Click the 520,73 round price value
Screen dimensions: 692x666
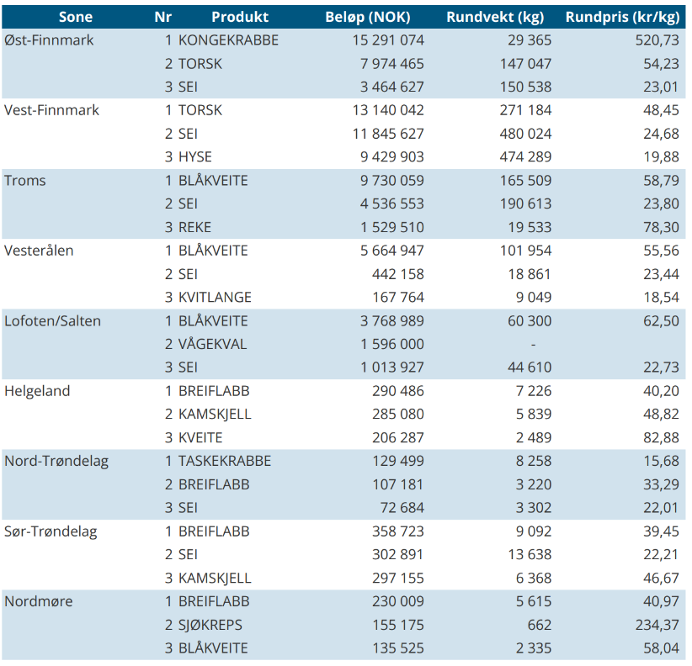[x=657, y=40]
